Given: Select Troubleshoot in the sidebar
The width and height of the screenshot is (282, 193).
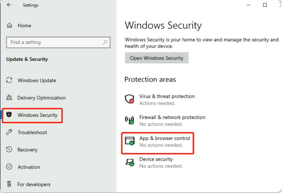Looking at the screenshot, I should (32, 132).
